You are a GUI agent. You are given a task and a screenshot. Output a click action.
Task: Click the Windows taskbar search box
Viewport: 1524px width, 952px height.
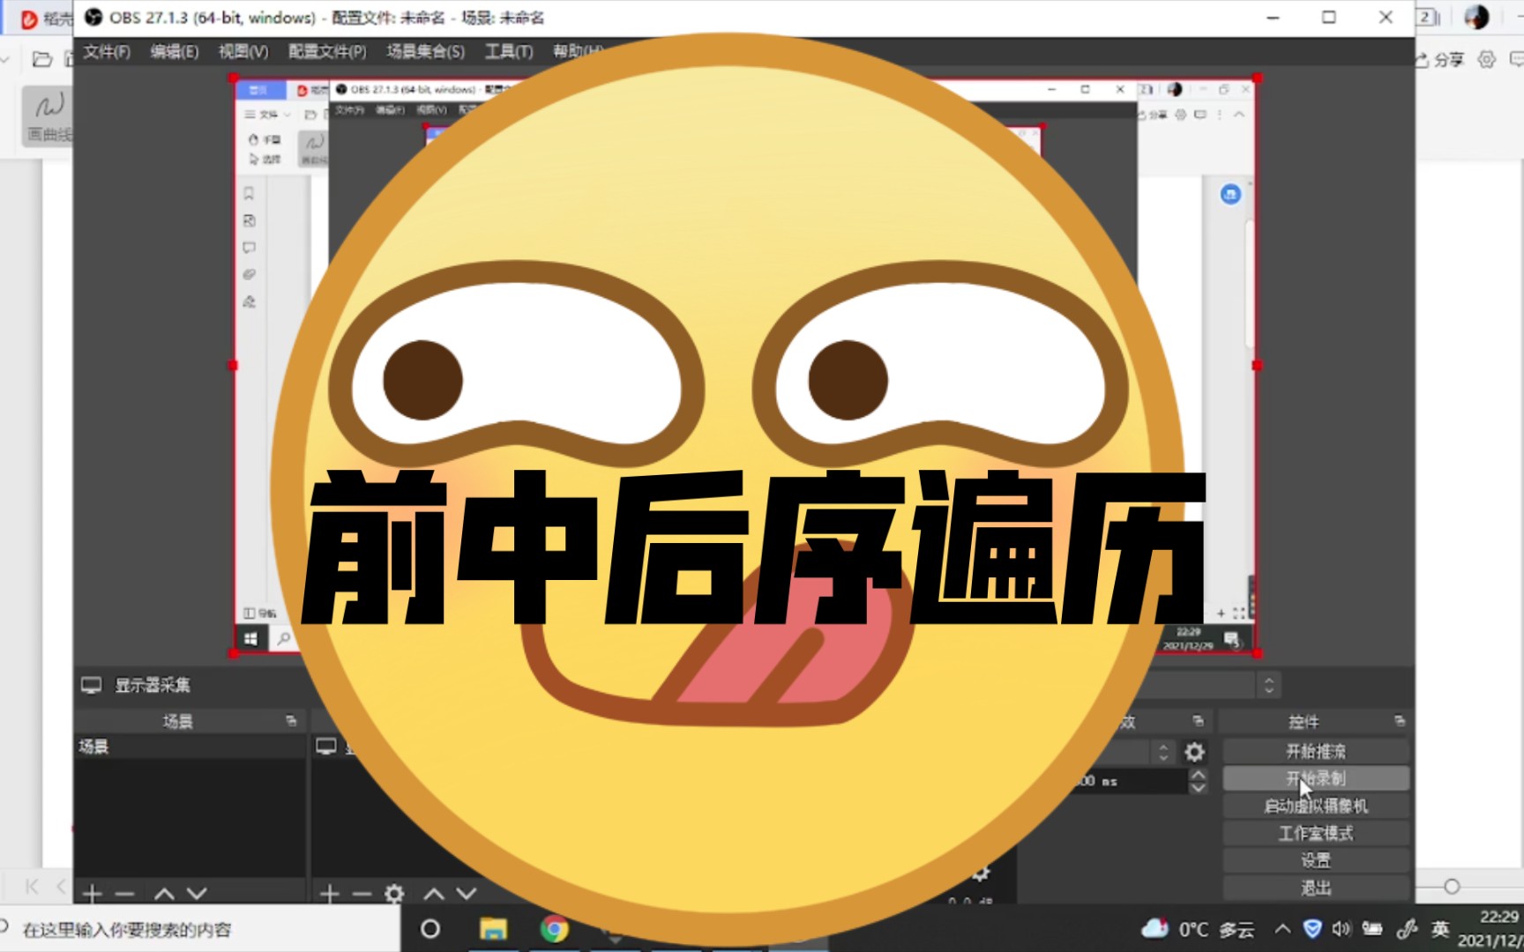click(x=200, y=929)
